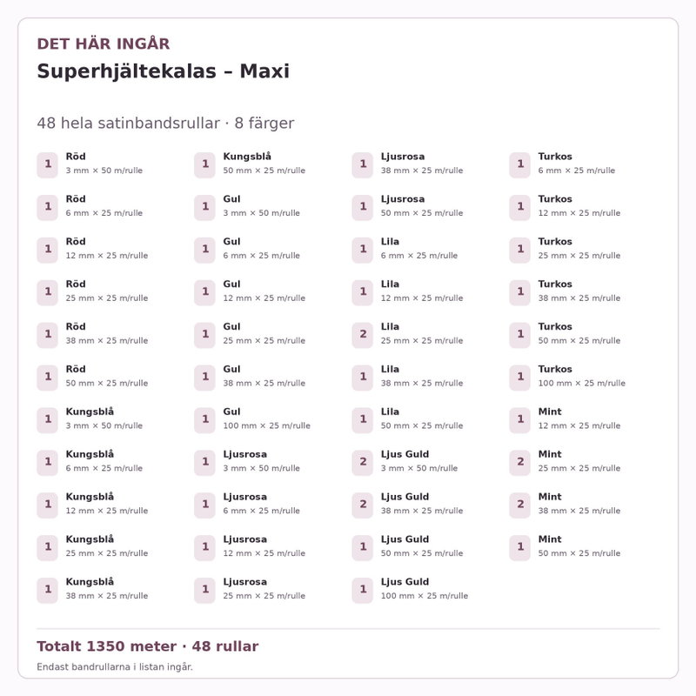Click the Turkos 6 mm × 25 m/rulle entry

click(x=562, y=164)
